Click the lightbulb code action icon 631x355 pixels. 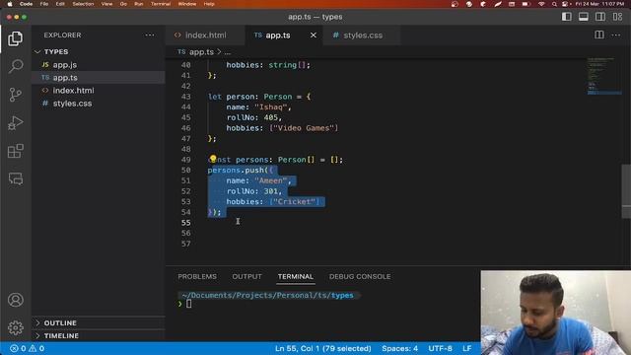click(x=213, y=159)
